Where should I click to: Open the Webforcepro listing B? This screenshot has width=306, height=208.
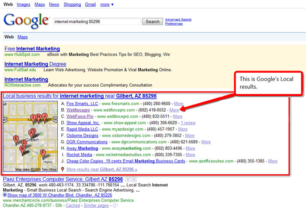click(x=78, y=110)
